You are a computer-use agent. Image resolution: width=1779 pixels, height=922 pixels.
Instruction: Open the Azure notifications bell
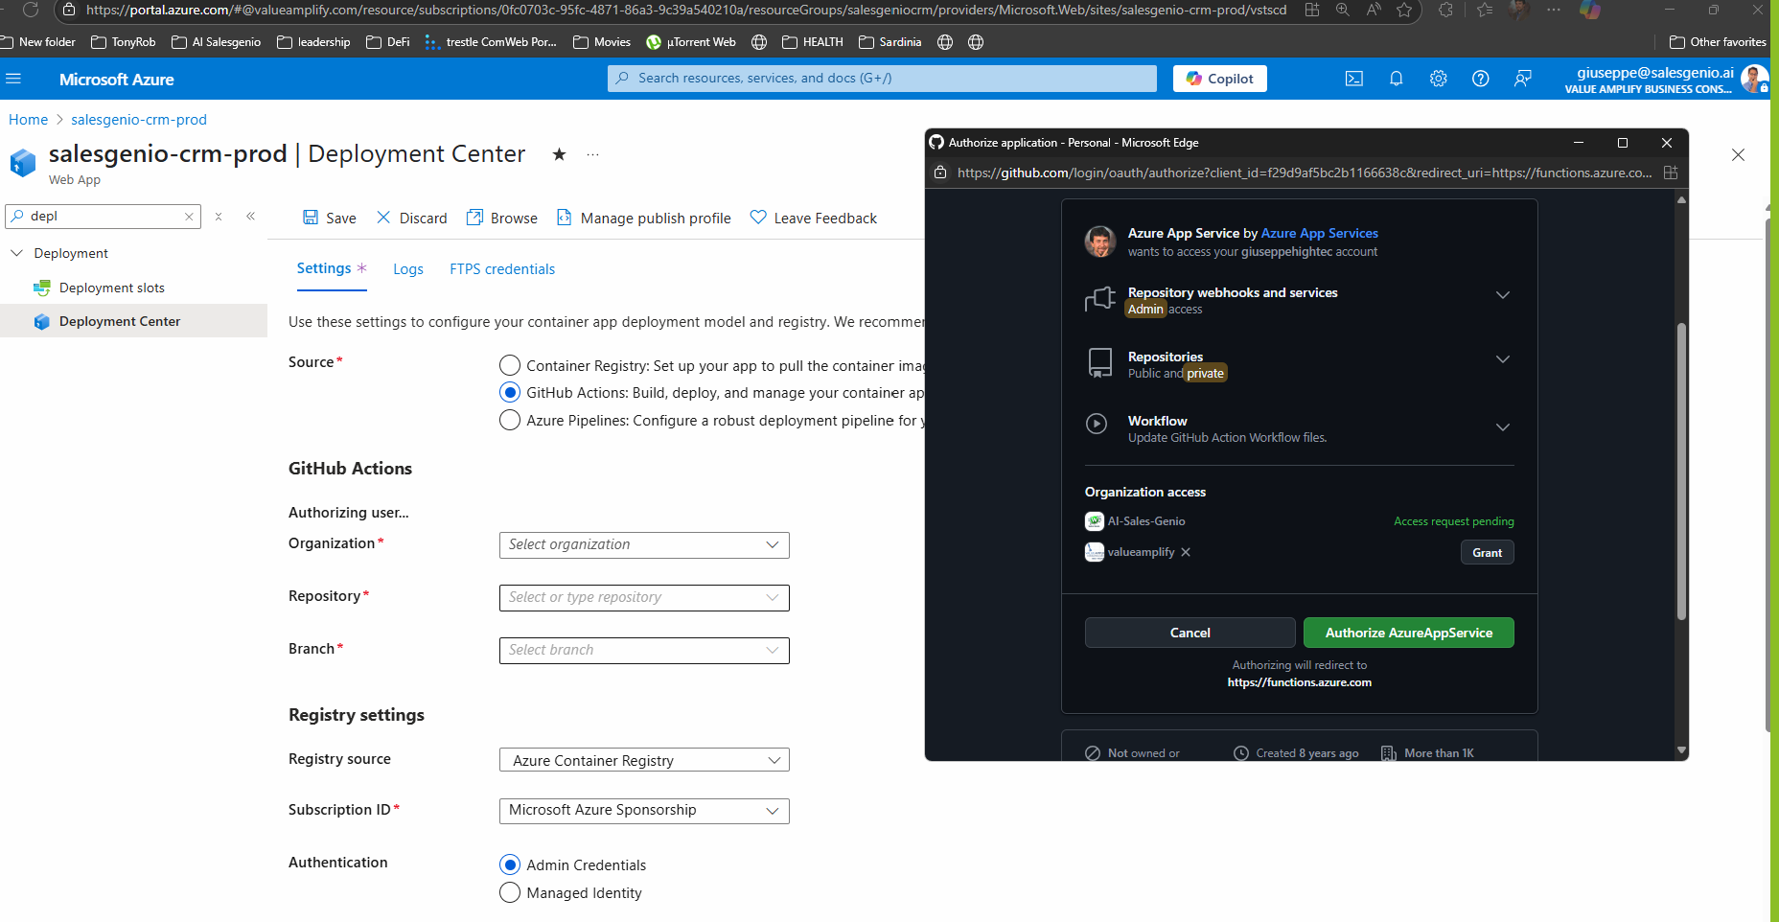pyautogui.click(x=1397, y=79)
